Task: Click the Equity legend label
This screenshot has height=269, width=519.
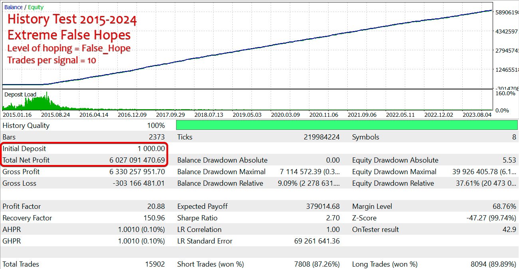Action: point(36,7)
